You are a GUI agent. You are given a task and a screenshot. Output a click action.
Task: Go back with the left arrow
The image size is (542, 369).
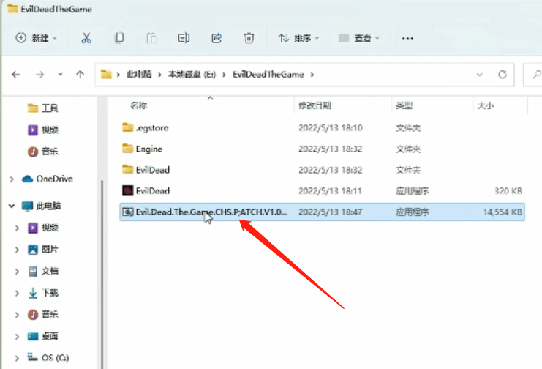(16, 75)
